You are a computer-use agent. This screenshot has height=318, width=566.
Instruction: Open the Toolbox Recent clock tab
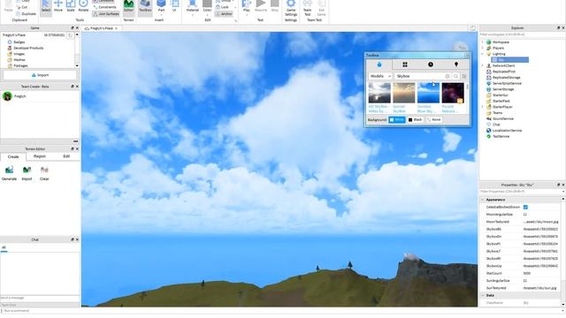pos(431,64)
